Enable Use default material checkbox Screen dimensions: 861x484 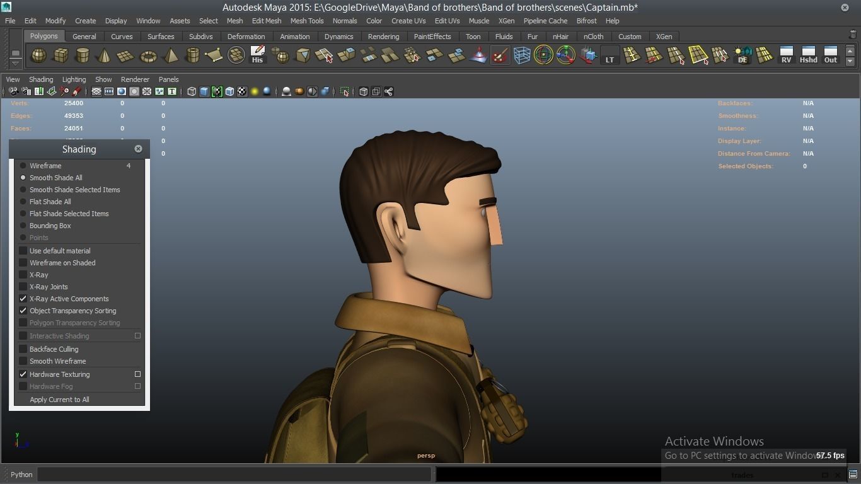[x=23, y=251]
